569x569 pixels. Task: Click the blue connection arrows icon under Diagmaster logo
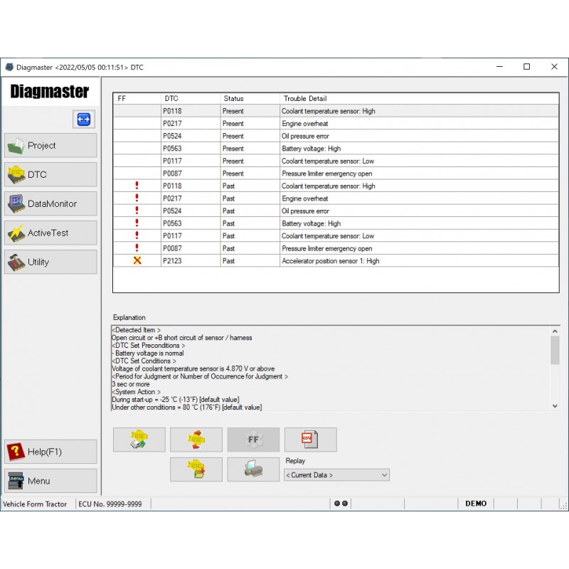[x=83, y=119]
